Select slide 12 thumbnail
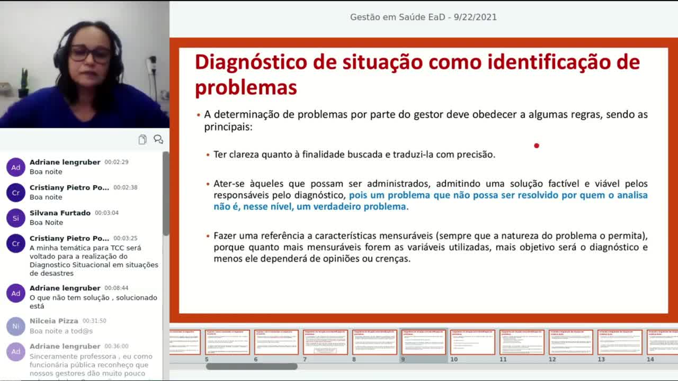This screenshot has height=381, width=678. (x=571, y=342)
